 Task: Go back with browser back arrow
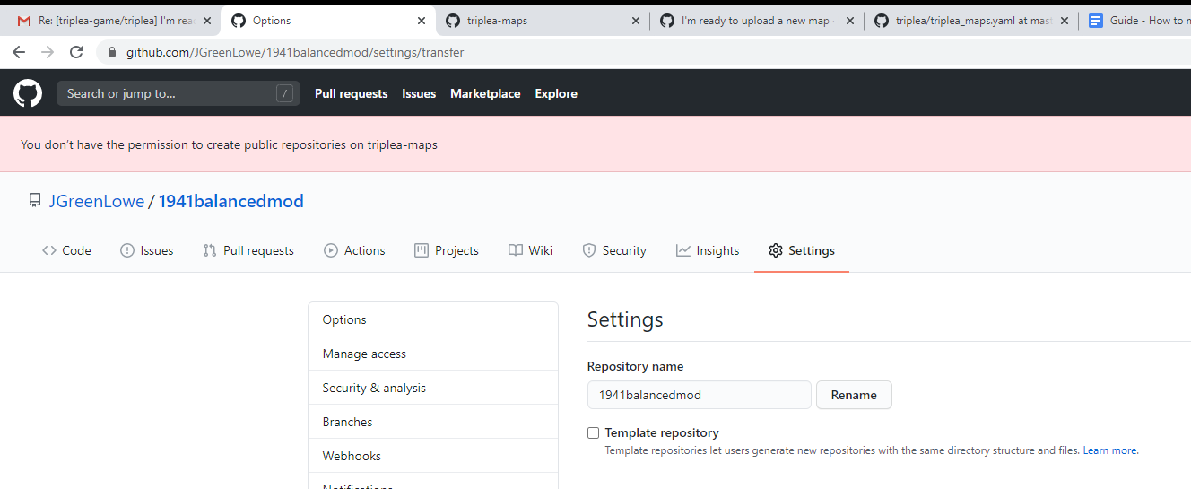click(19, 52)
